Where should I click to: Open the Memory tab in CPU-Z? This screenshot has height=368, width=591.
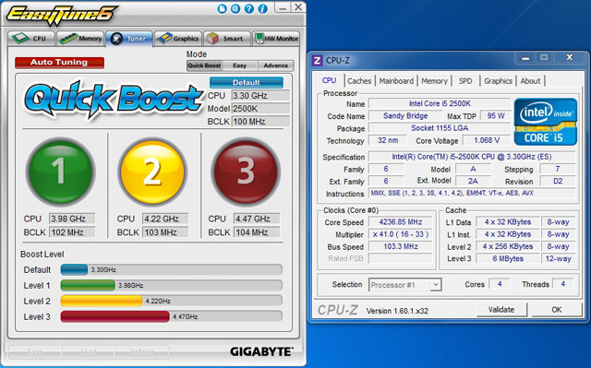434,81
